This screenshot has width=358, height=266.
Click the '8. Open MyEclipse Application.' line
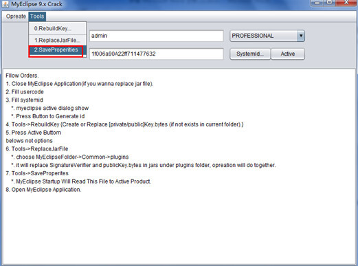43,190
